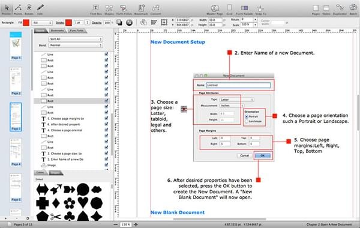Toggle checkbox for '4. After desired properti' layer
This screenshot has width=360, height=228.
click(106, 124)
